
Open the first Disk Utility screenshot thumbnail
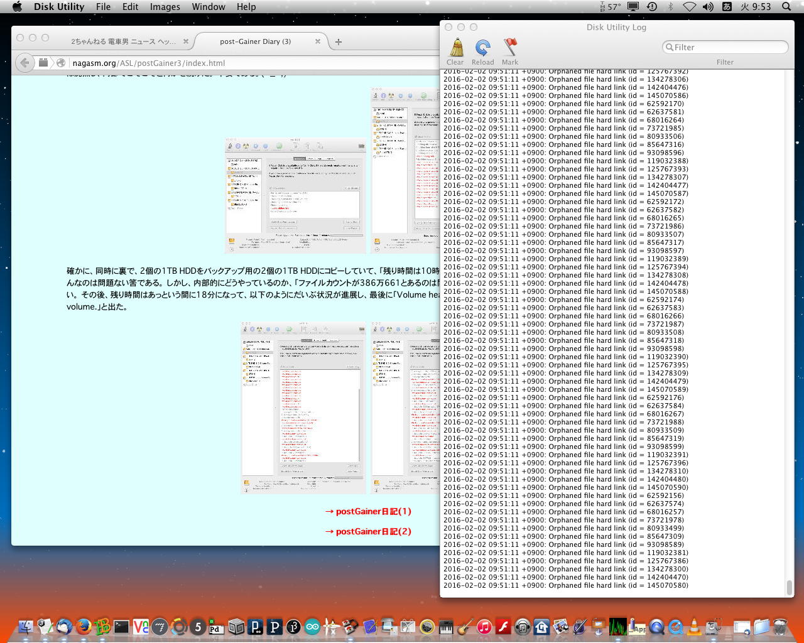coord(295,195)
